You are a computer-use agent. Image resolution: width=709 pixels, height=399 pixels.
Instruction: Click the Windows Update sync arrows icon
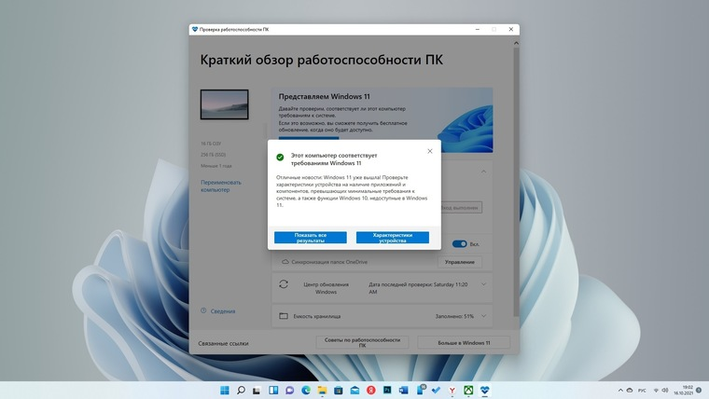(x=284, y=285)
